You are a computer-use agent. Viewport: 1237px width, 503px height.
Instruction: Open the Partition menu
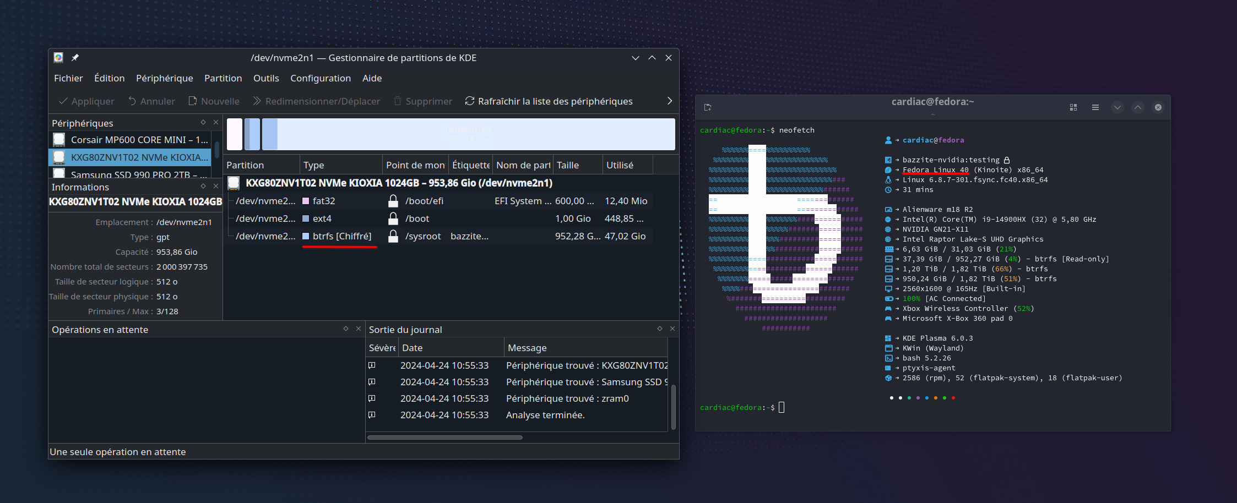pyautogui.click(x=223, y=78)
